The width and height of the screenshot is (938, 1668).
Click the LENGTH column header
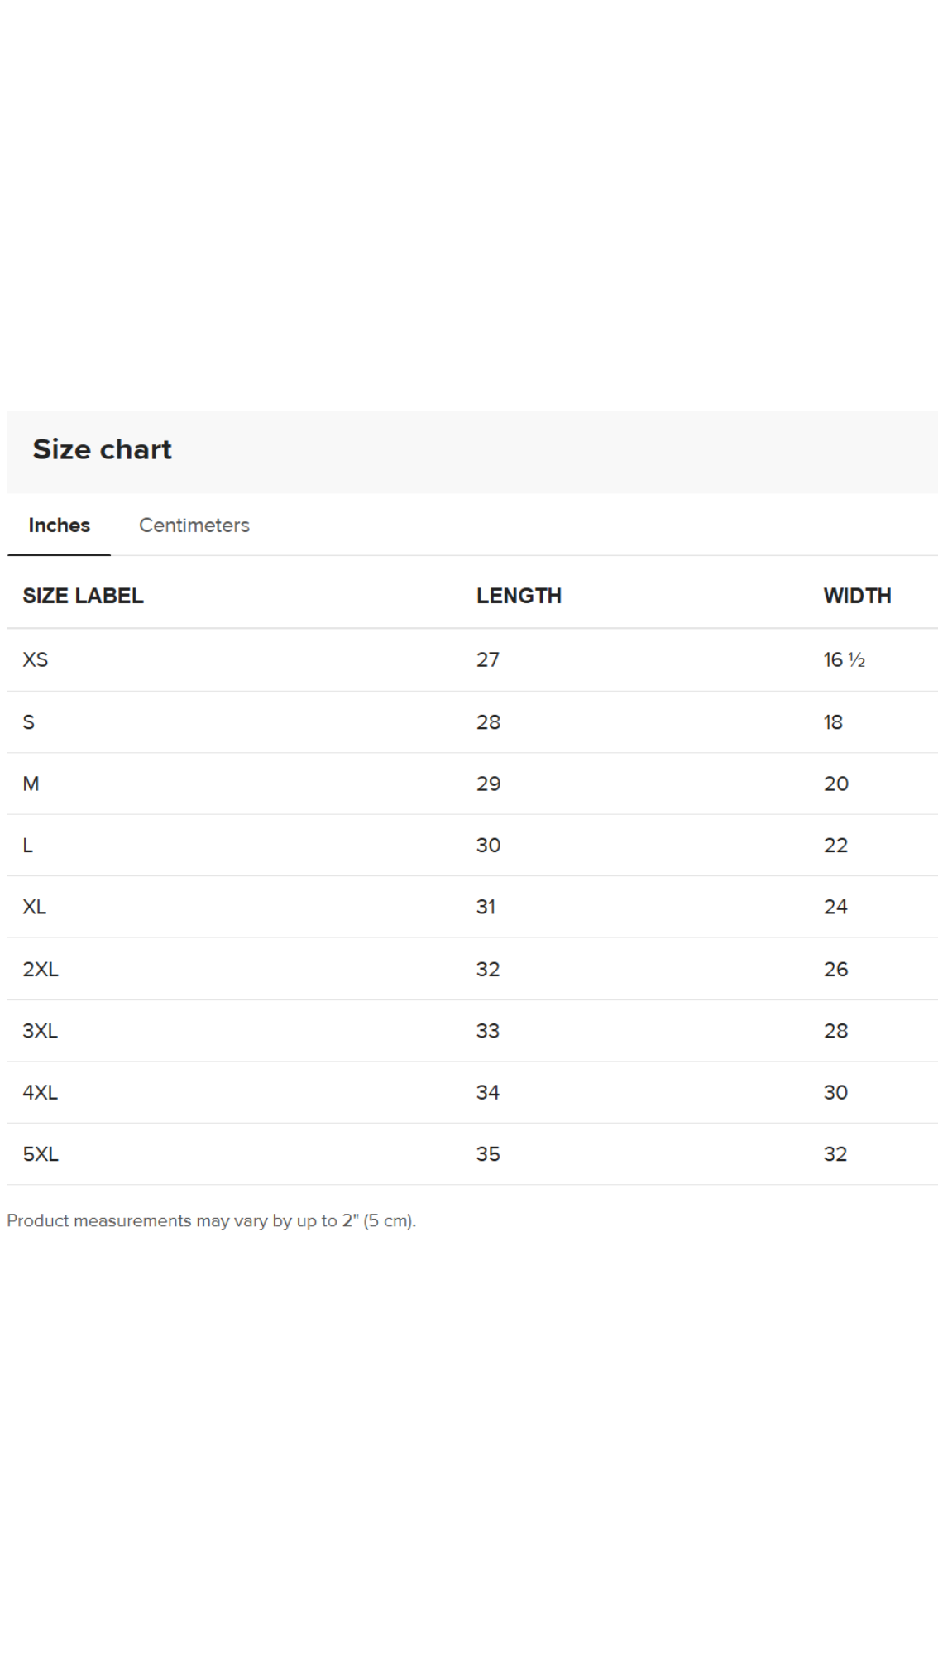click(519, 596)
